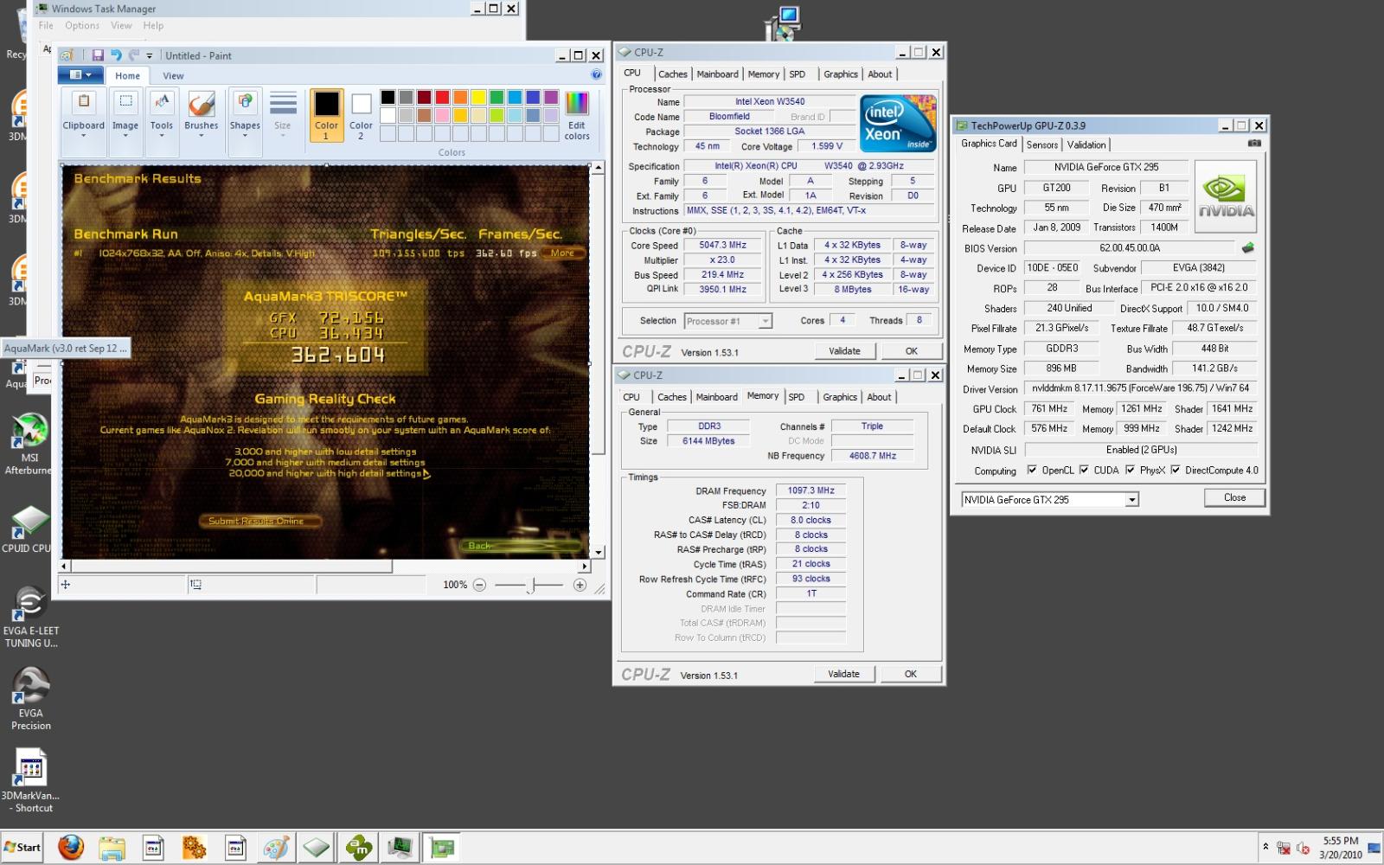This screenshot has width=1384, height=865.
Task: Show hidden tray icons arrow
Action: click(x=1265, y=847)
